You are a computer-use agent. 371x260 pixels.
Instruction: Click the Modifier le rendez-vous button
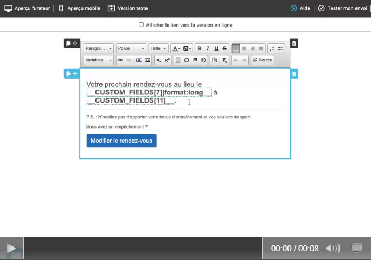[x=121, y=141]
